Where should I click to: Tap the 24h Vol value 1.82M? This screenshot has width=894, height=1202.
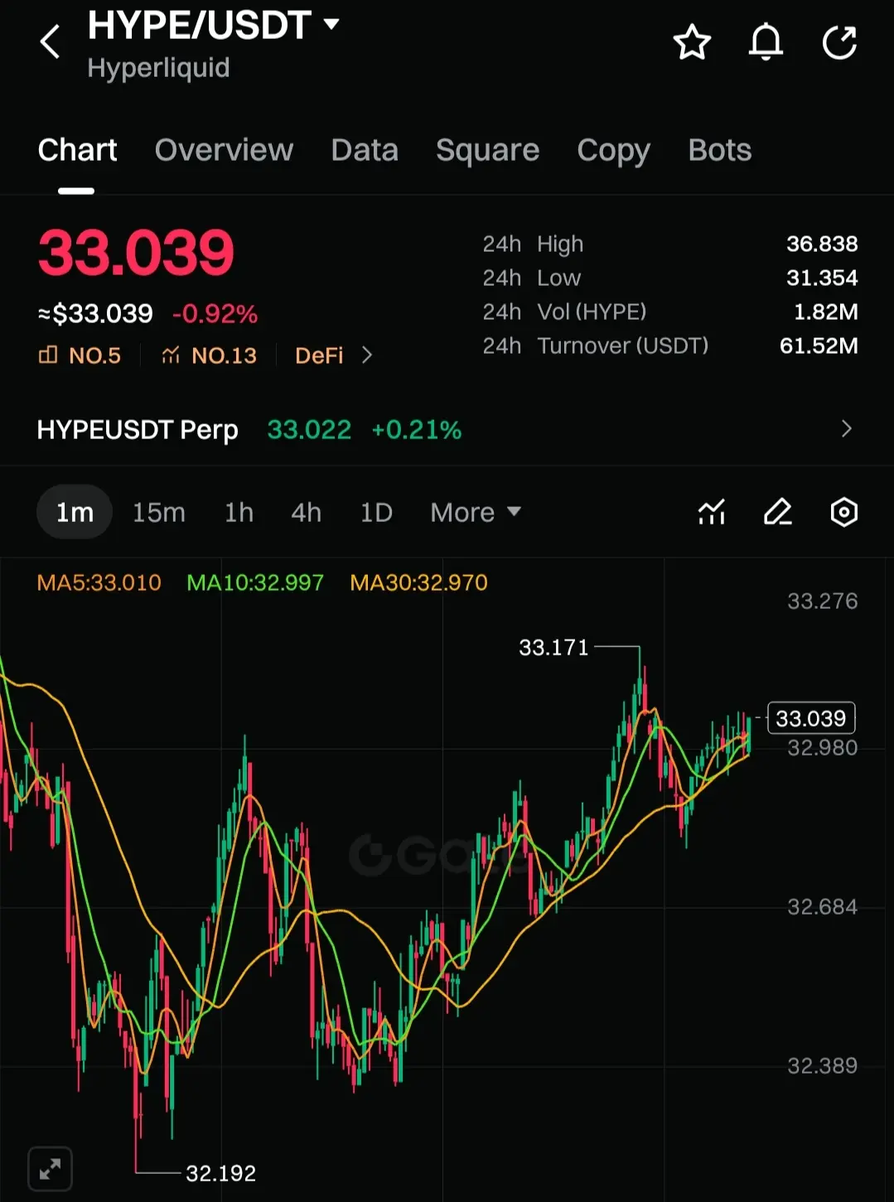click(x=826, y=311)
